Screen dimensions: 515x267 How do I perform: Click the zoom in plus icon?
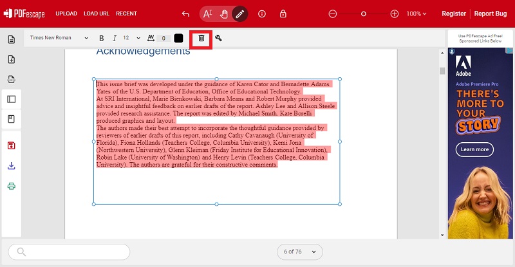[x=395, y=14]
